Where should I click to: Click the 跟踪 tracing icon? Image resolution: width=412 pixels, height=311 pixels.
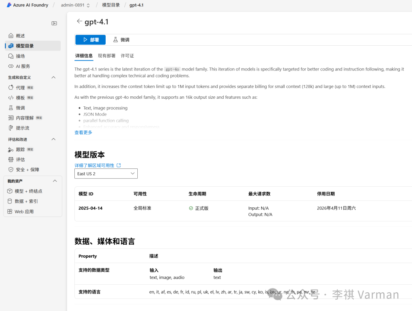click(x=11, y=150)
